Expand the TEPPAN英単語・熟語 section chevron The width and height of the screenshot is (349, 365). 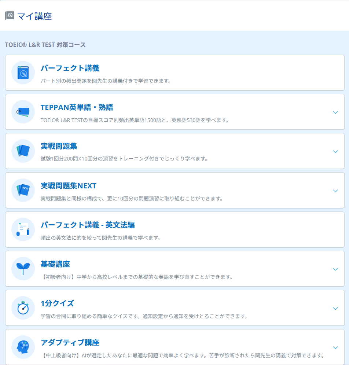335,112
